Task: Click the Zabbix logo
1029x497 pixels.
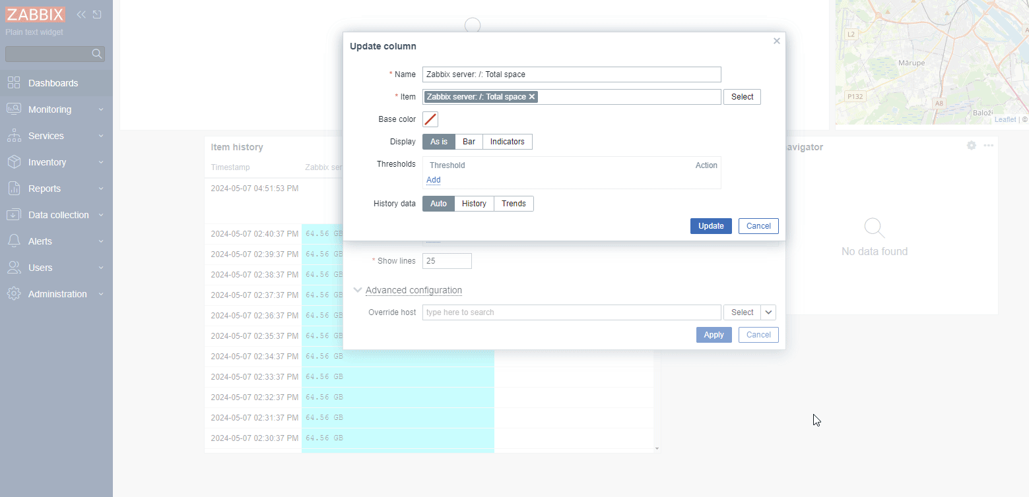Action: [x=36, y=15]
